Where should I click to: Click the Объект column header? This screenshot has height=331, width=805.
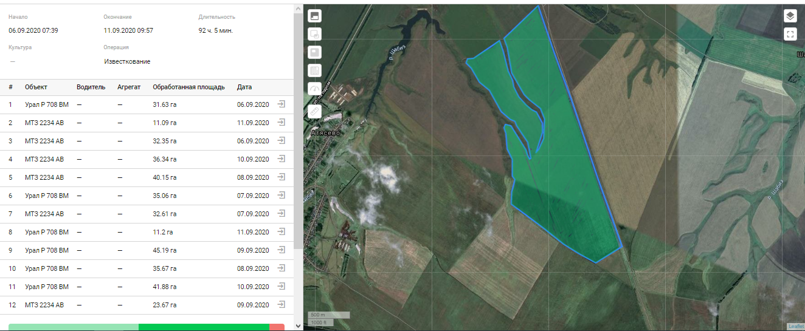pyautogui.click(x=36, y=87)
